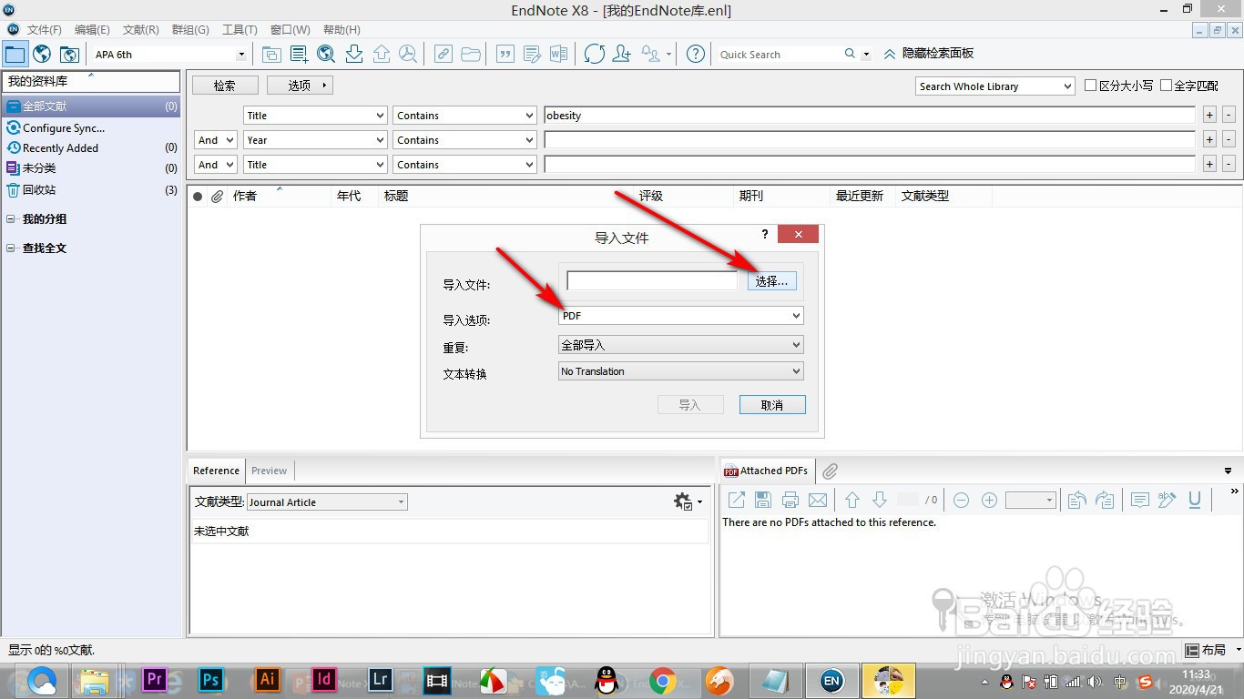Click the PDF zoom-in plus icon
This screenshot has width=1244, height=699.
(989, 500)
